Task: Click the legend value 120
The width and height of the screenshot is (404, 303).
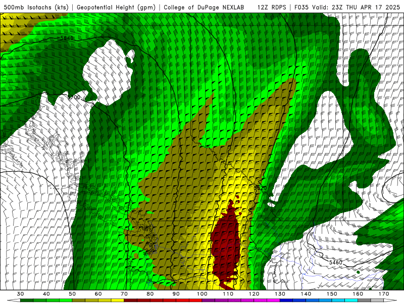Action: click(254, 294)
